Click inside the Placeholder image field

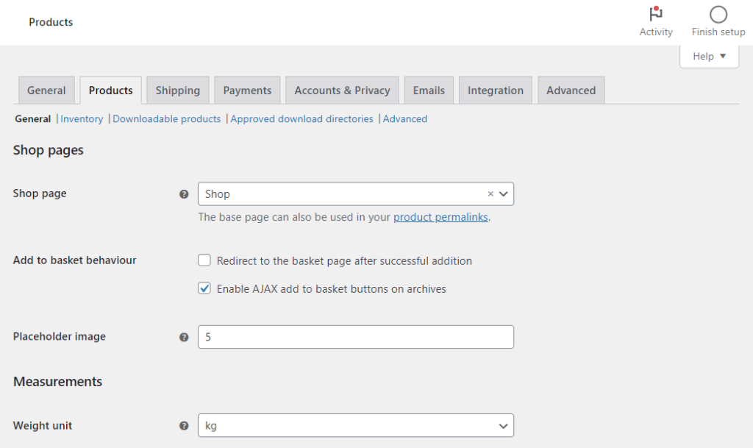pyautogui.click(x=355, y=337)
